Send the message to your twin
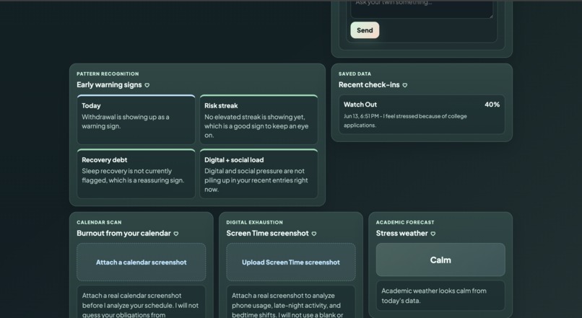The image size is (582, 318). [365, 30]
